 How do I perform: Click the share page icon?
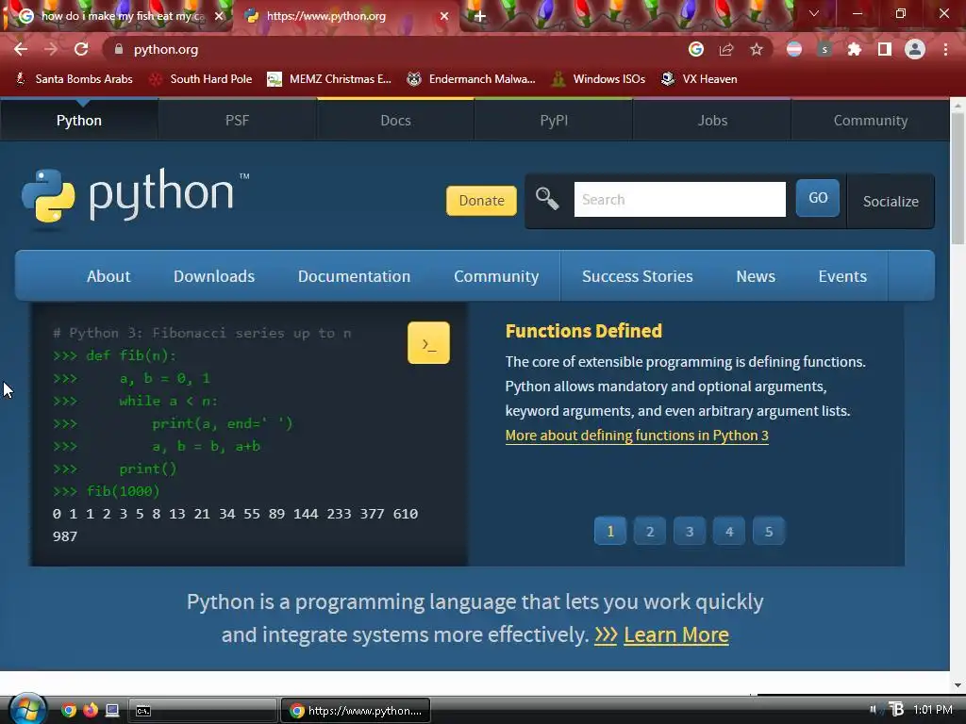tap(726, 49)
